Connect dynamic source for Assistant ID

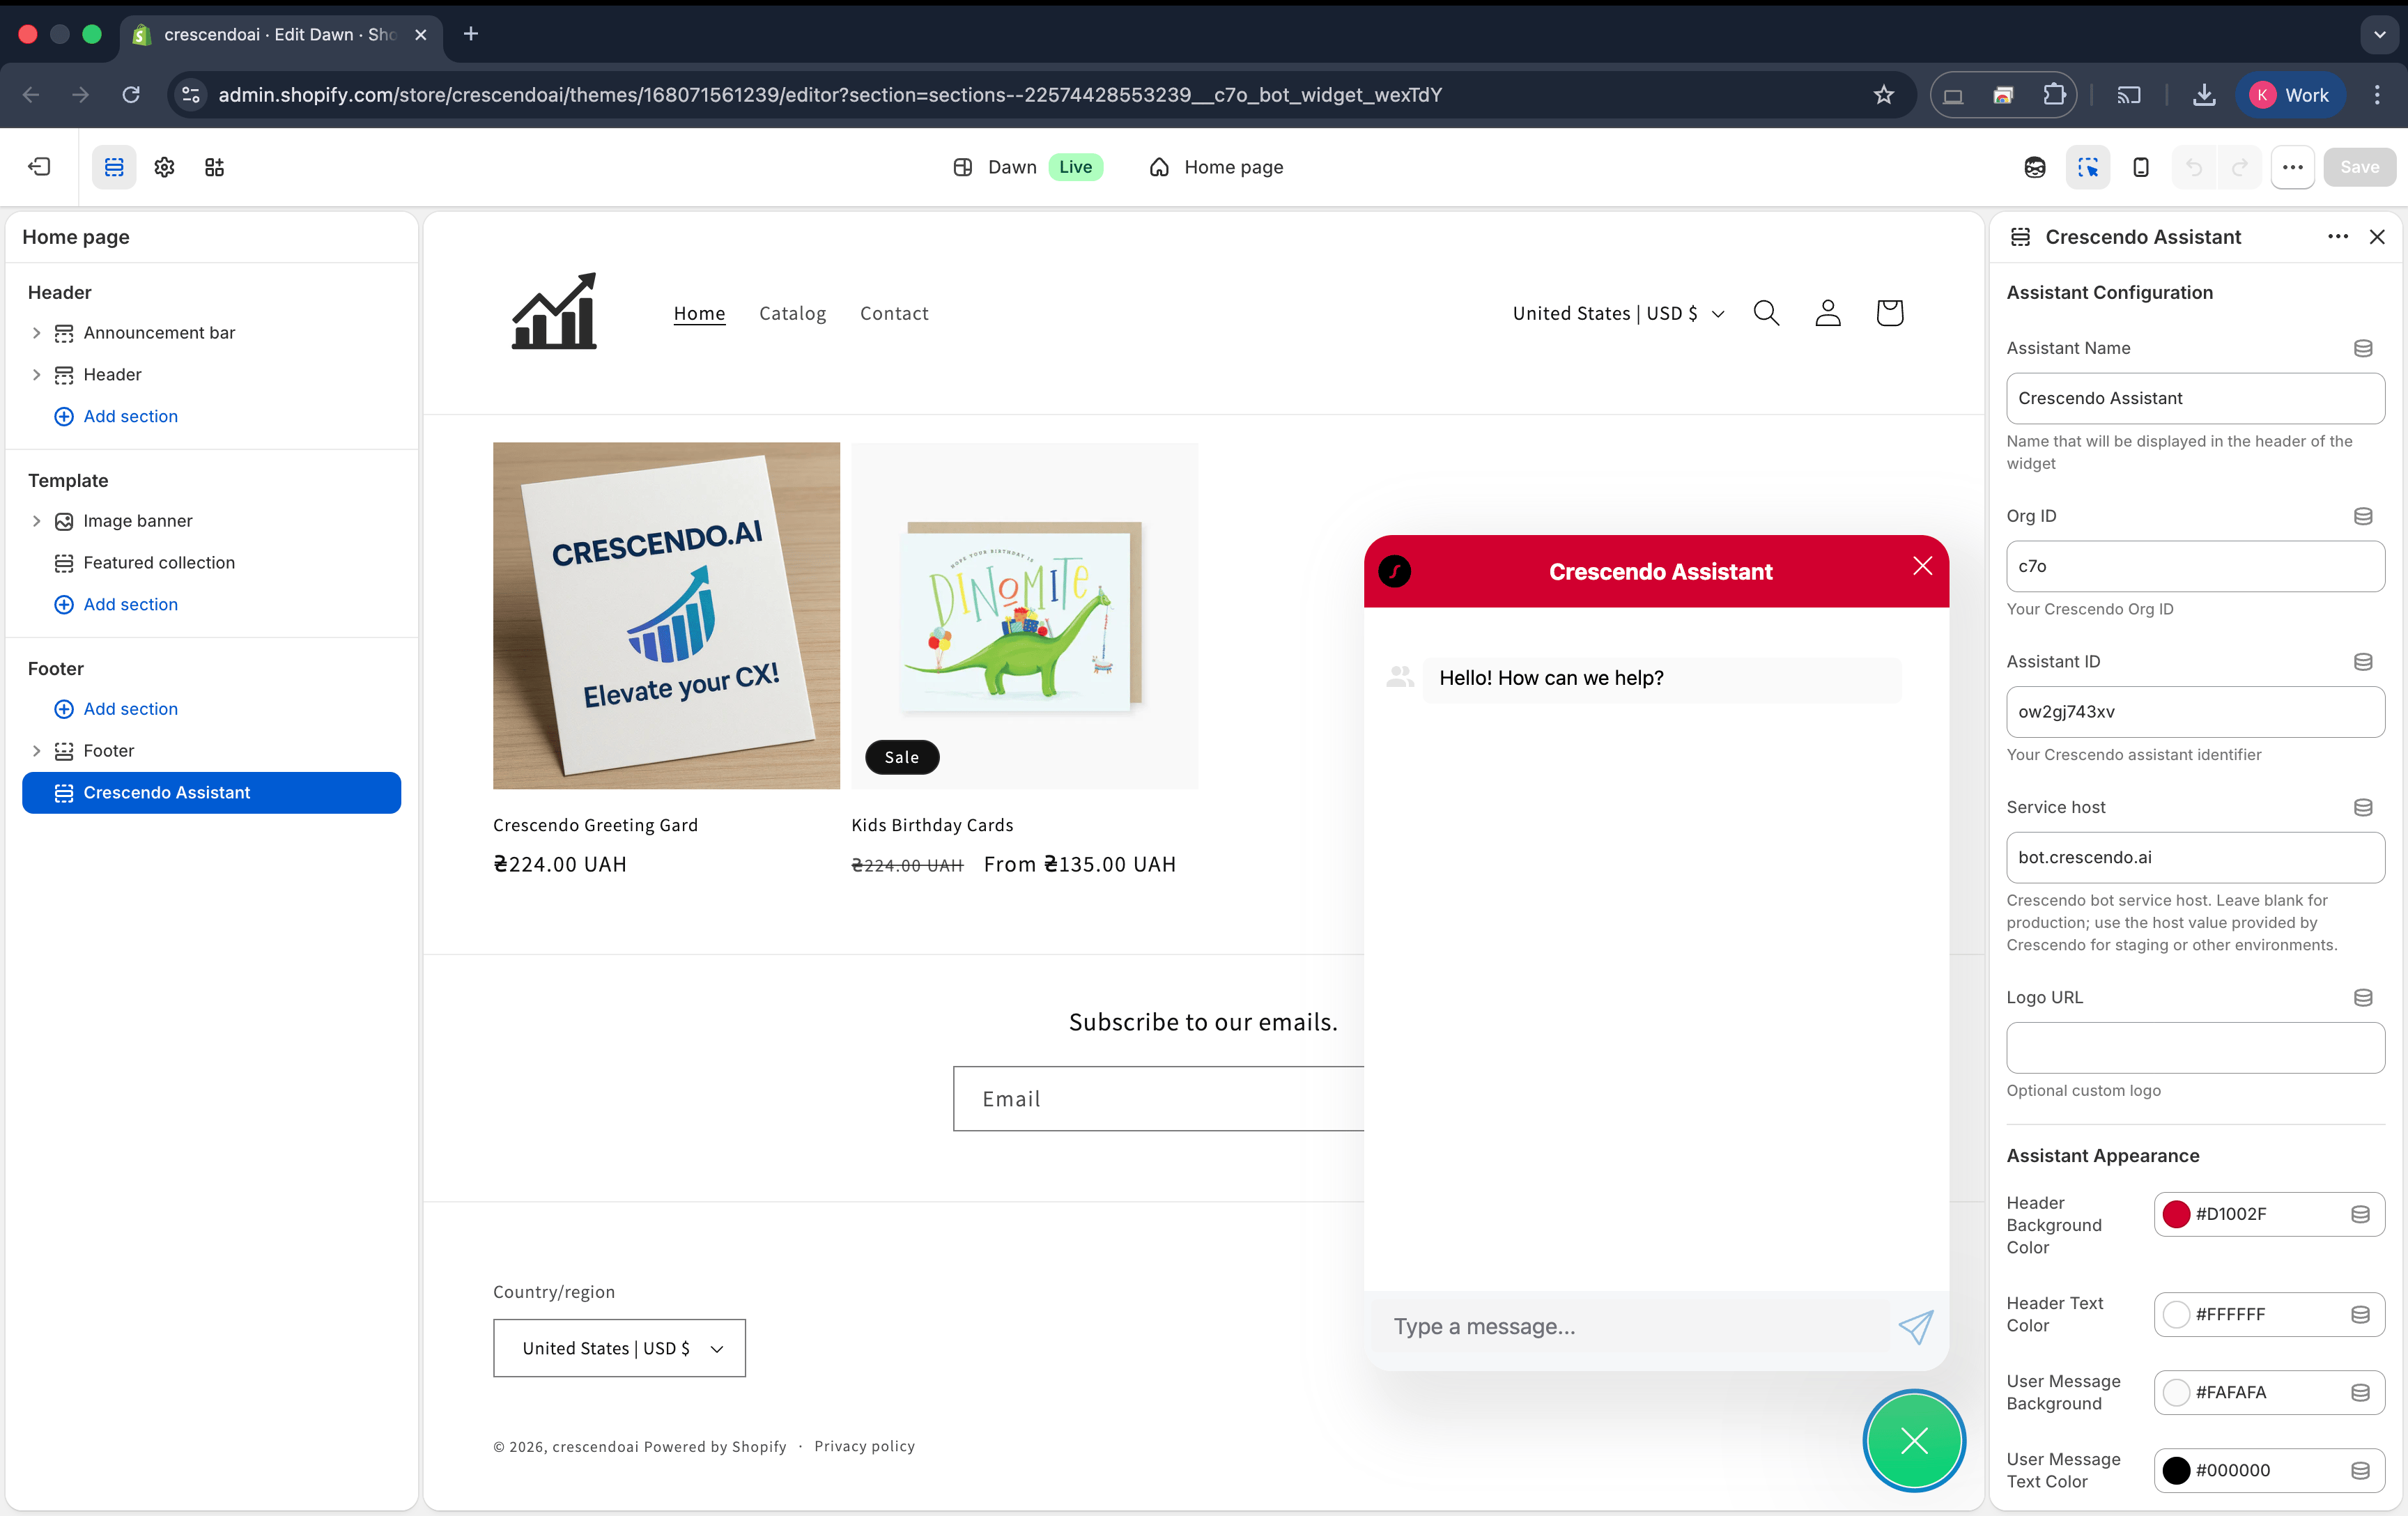(2363, 662)
